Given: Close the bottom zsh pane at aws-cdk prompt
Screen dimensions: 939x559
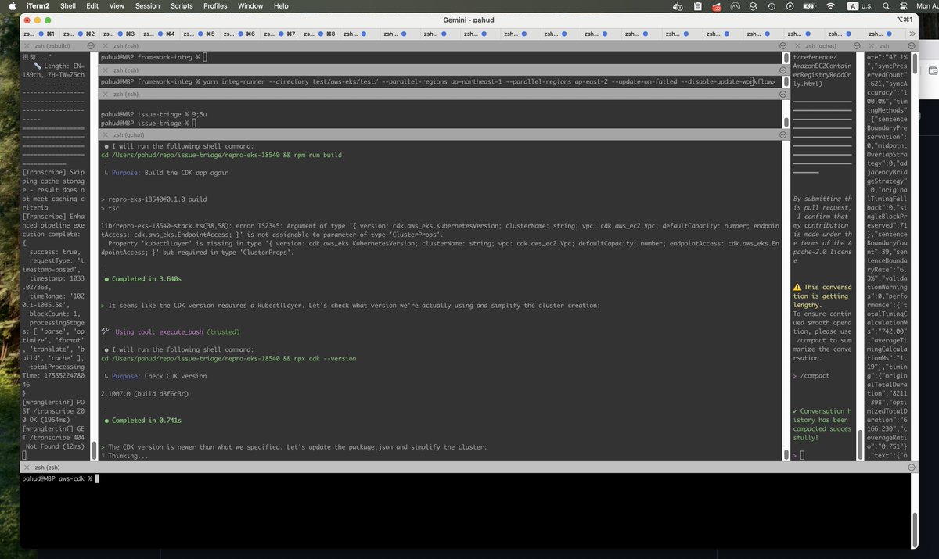Looking at the screenshot, I should click(27, 467).
